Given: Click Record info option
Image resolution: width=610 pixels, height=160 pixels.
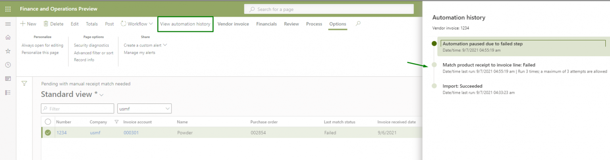Looking at the screenshot, I should (84, 60).
